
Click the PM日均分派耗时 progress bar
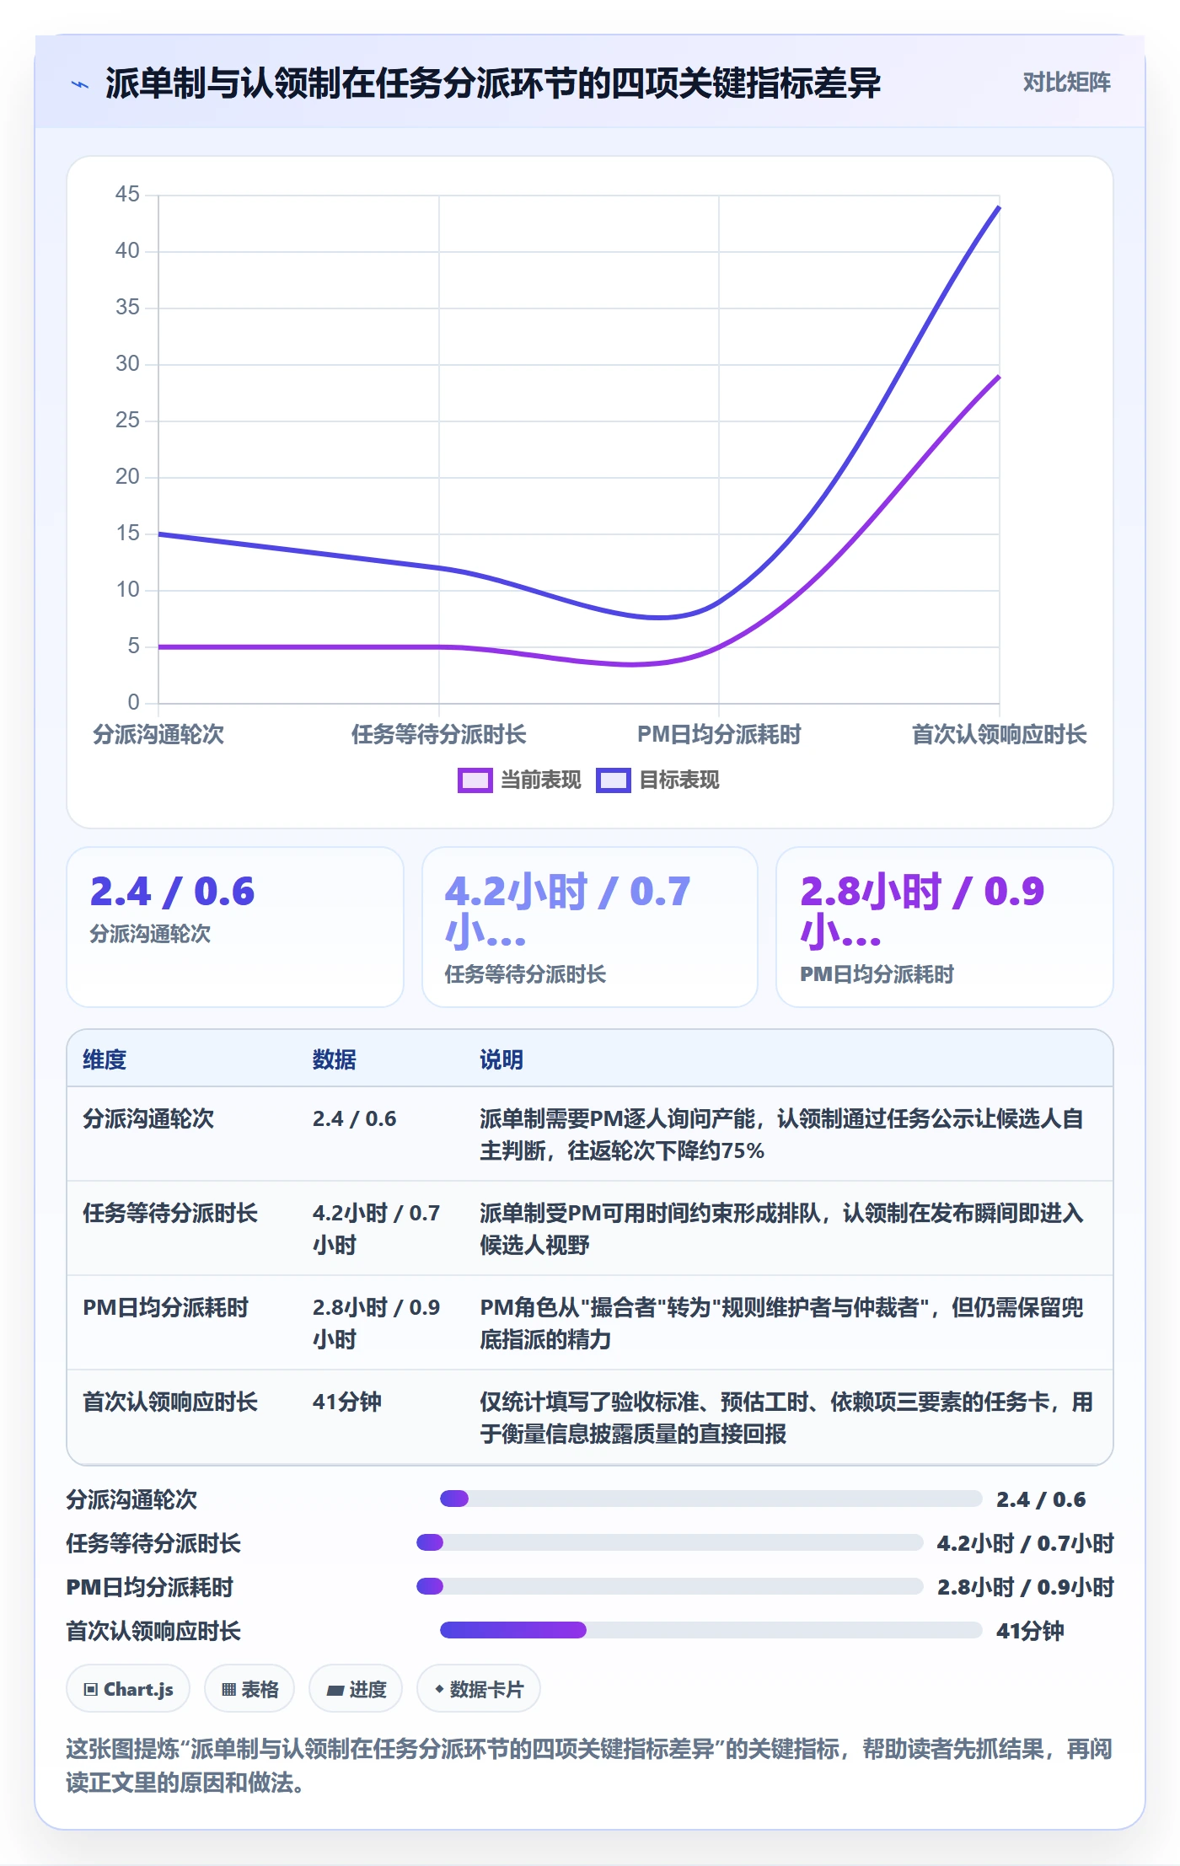[x=669, y=1586]
